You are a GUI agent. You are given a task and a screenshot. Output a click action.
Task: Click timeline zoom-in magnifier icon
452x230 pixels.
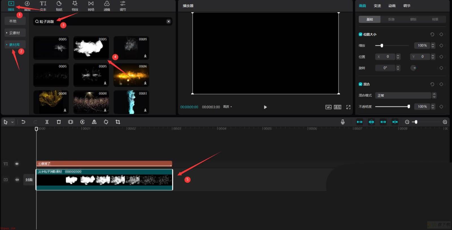point(445,122)
